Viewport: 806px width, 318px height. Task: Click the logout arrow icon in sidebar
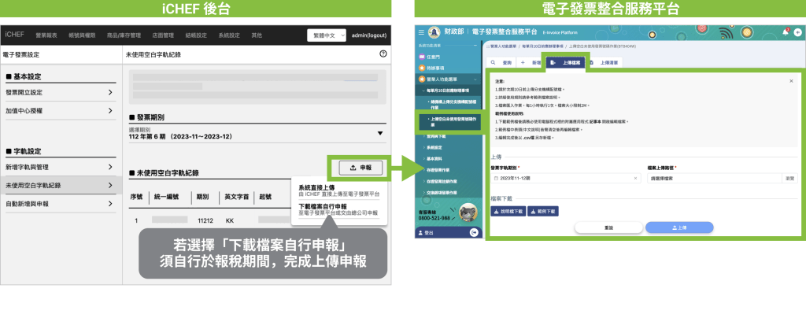pos(473,233)
